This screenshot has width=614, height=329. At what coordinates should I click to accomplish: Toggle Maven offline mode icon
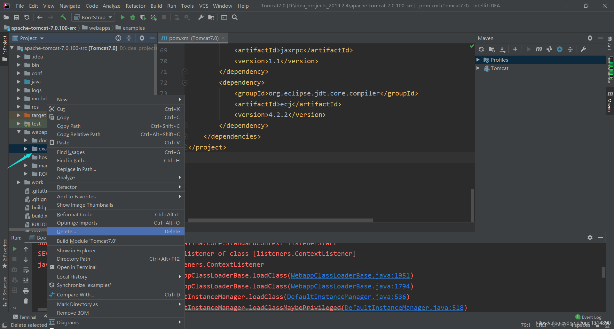tap(549, 49)
